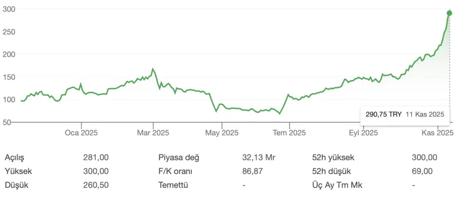466x203 pixels.
Task: Click the Piyasa değ label
Action: click(x=179, y=157)
